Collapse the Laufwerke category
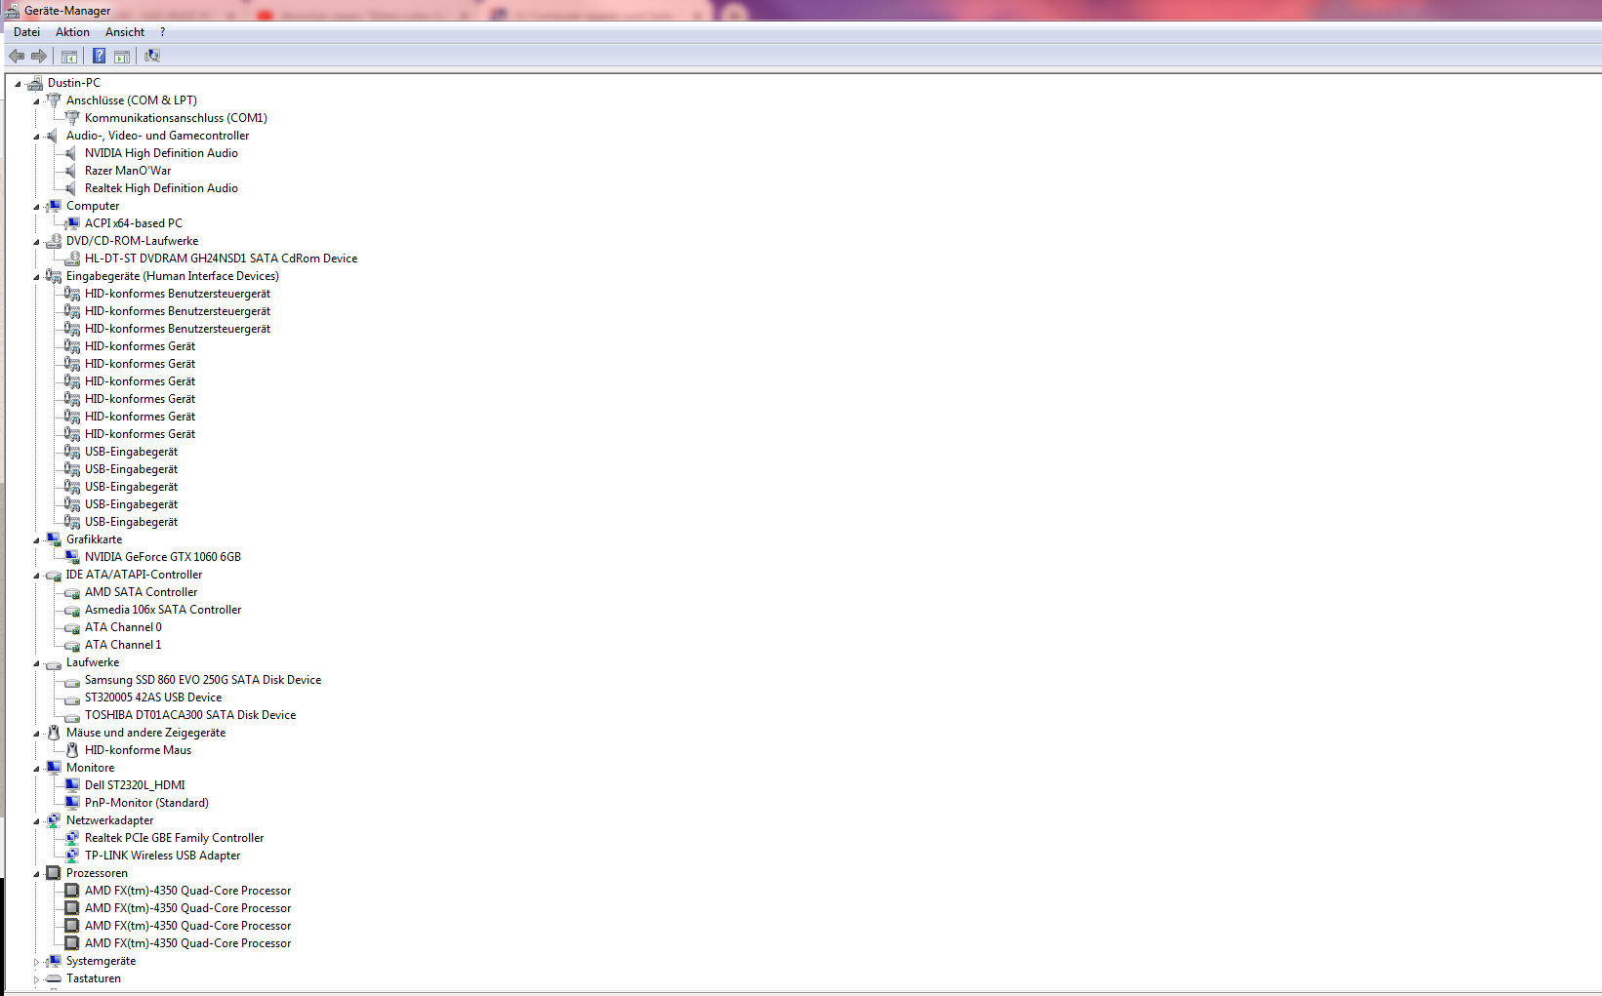Screen dimensions: 1602x996 click(36, 663)
